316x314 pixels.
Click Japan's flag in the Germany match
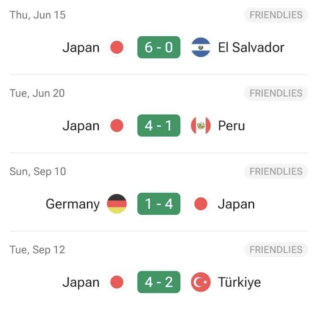201,204
